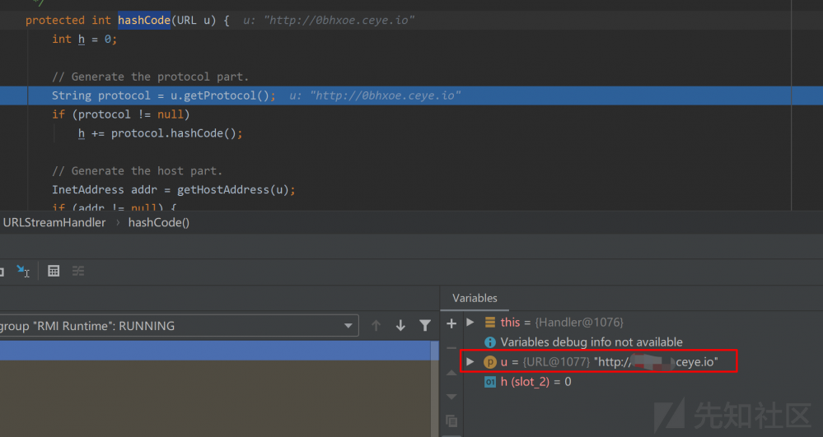823x437 pixels.
Task: Select the highlighted stack frame row
Action: tap(215, 351)
